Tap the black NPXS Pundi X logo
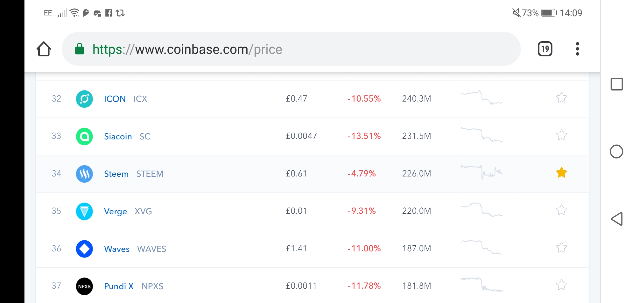 coord(84,286)
